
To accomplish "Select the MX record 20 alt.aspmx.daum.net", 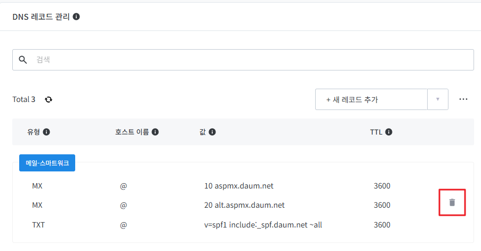I will coord(244,205).
